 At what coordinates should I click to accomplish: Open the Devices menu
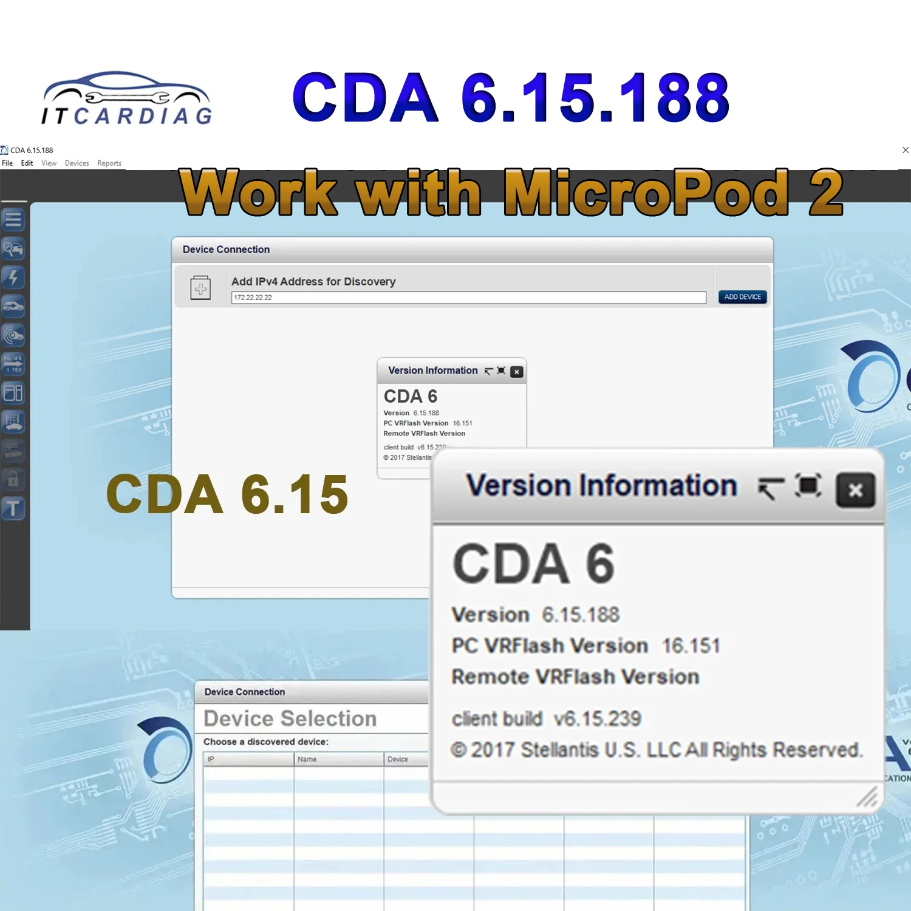coord(77,163)
